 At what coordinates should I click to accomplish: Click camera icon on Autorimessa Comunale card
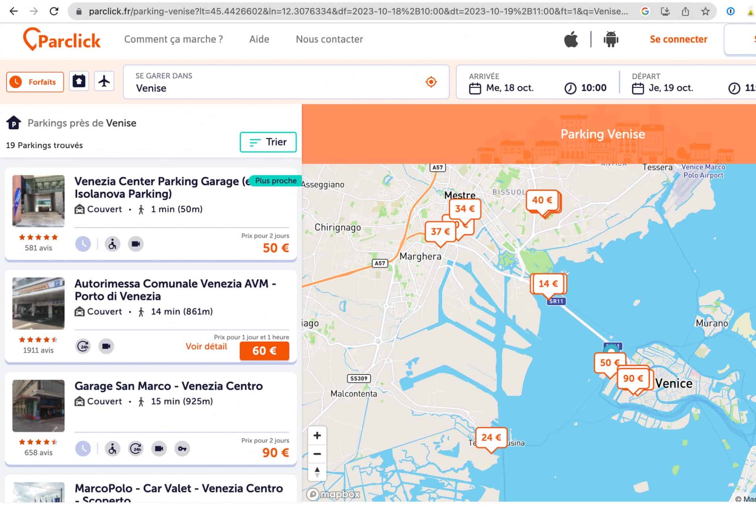tap(106, 347)
